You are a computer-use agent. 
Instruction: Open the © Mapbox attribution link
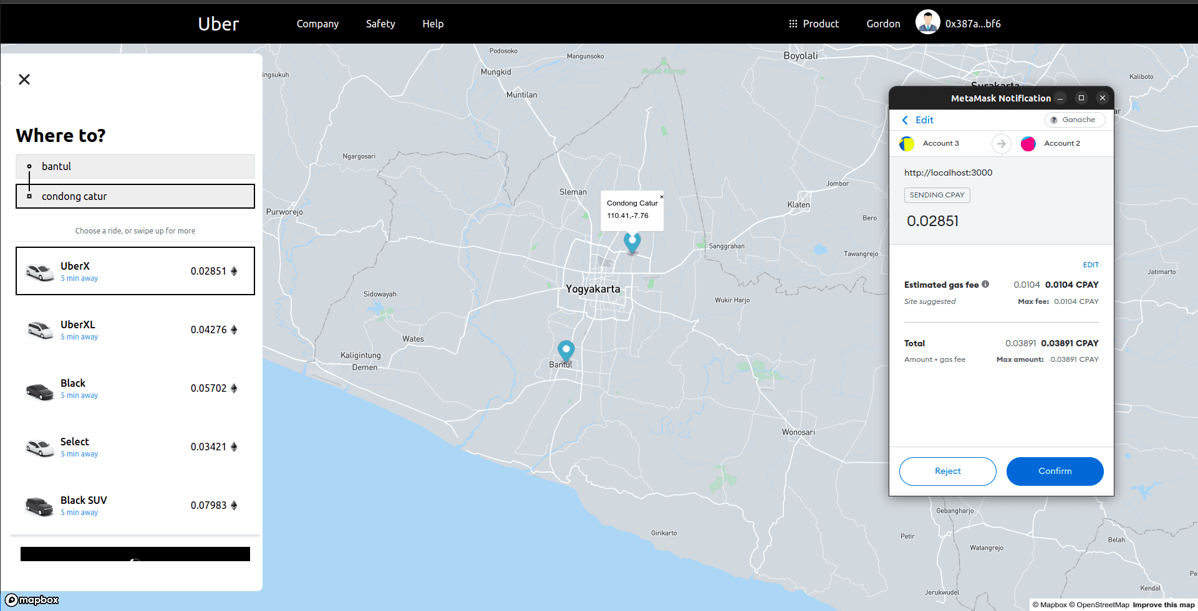click(1050, 605)
